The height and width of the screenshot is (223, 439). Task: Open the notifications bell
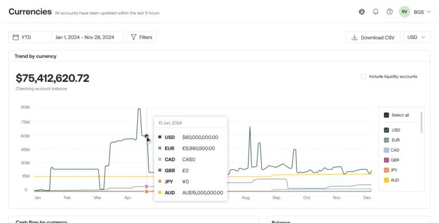(x=376, y=12)
